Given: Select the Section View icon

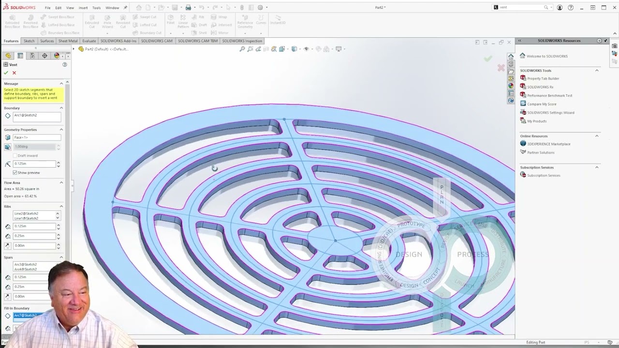Looking at the screenshot, I should pos(266,49).
